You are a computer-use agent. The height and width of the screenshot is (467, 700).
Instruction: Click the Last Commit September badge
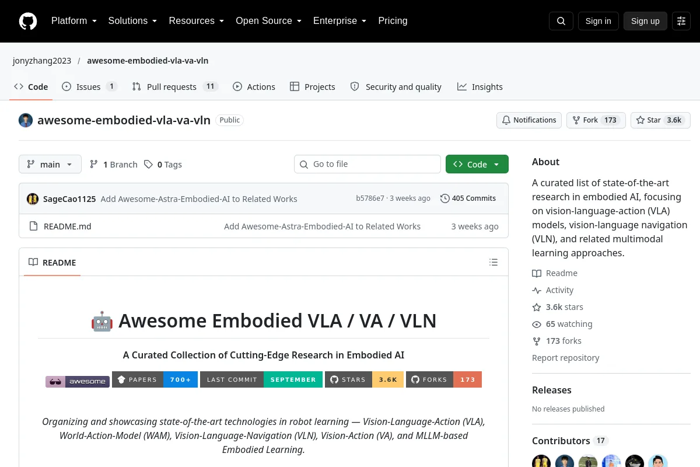261,379
